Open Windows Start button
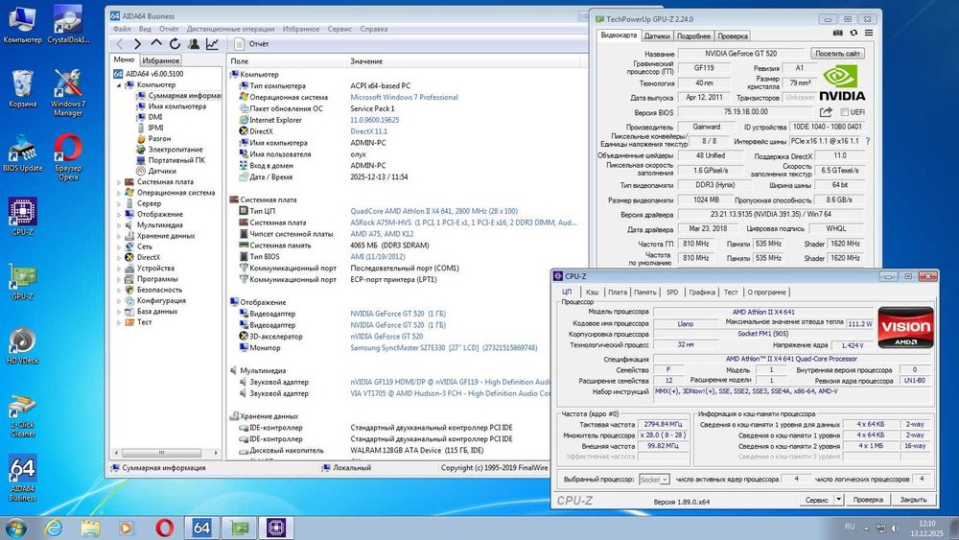Viewport: 959px width, 540px height. [15, 528]
